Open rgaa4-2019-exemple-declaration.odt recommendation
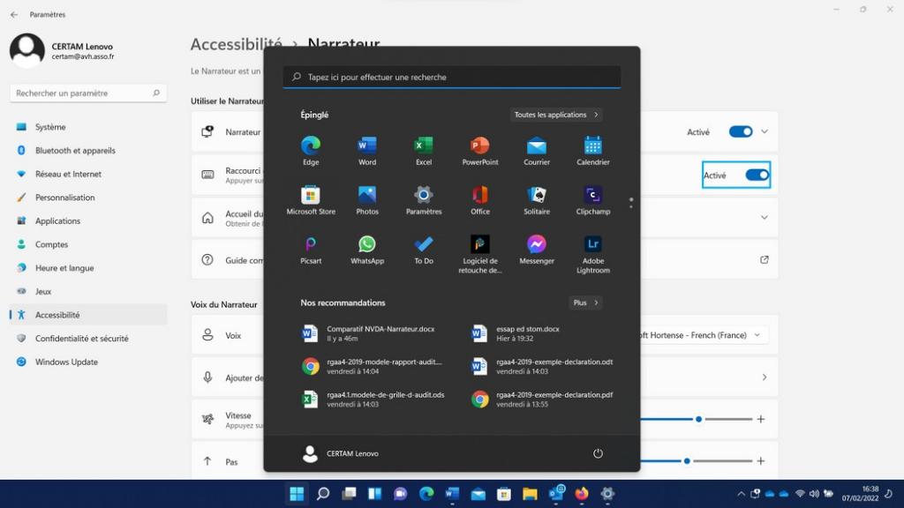This screenshot has width=904, height=508. click(x=542, y=366)
